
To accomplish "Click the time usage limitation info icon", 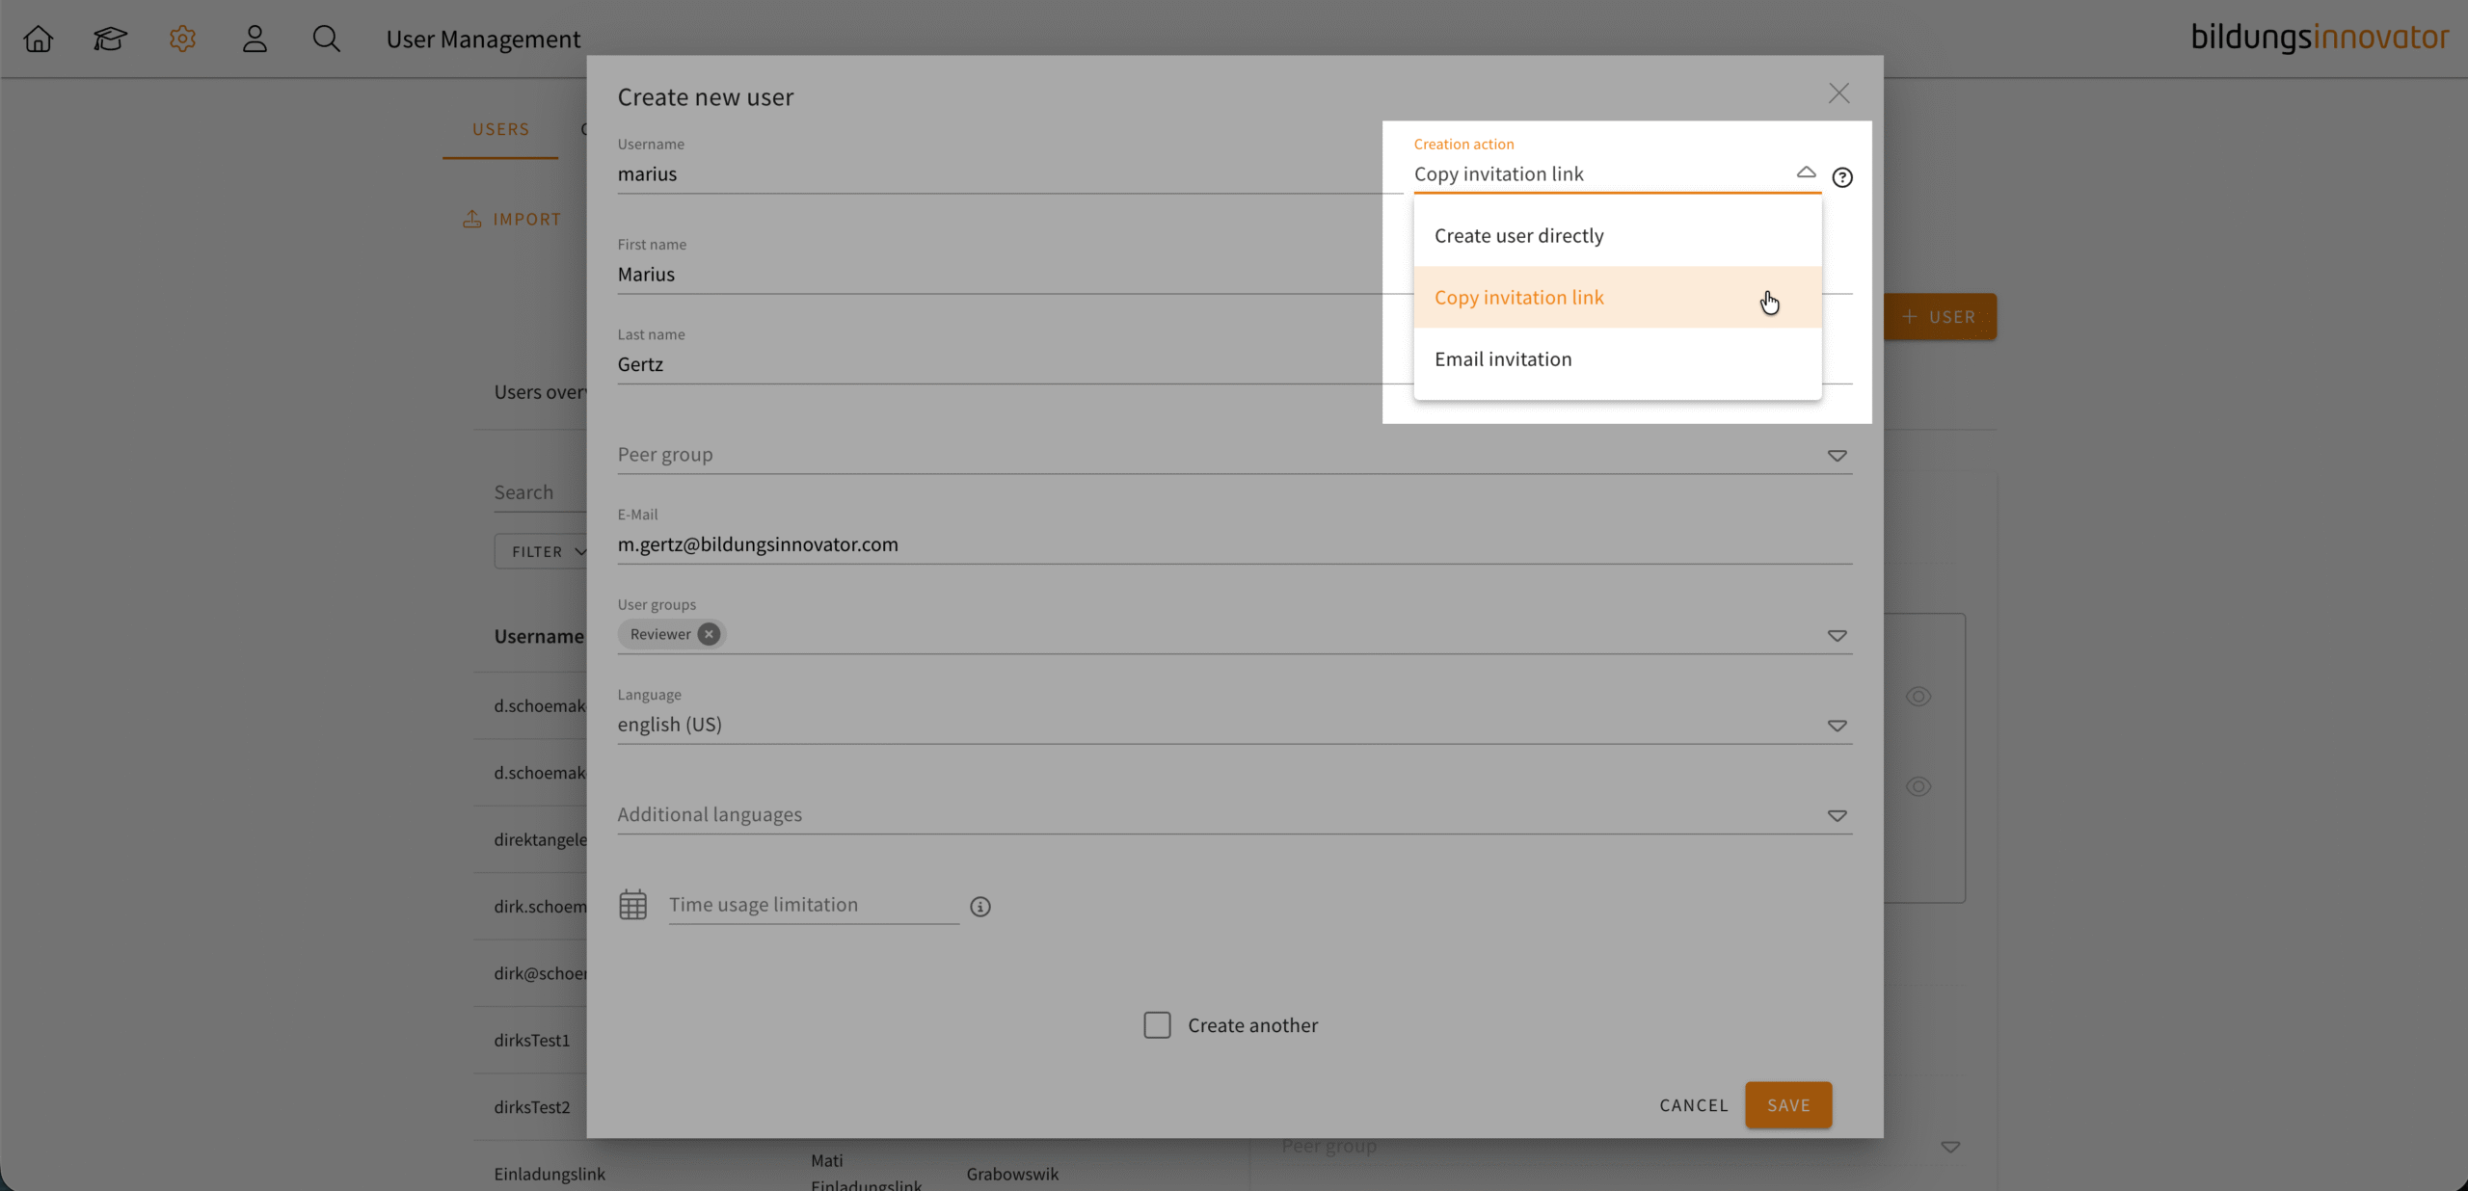I will [980, 907].
